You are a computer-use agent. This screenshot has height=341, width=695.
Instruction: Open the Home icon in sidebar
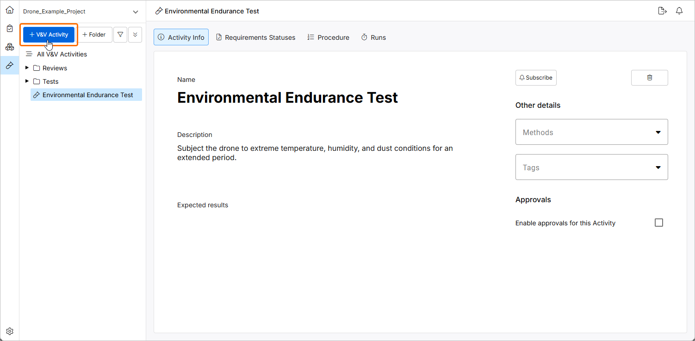tap(10, 10)
